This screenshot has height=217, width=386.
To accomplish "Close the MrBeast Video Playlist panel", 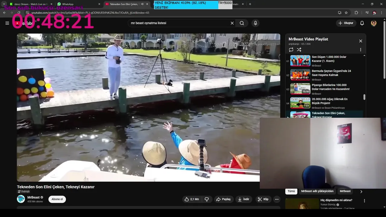I will [x=361, y=41].
